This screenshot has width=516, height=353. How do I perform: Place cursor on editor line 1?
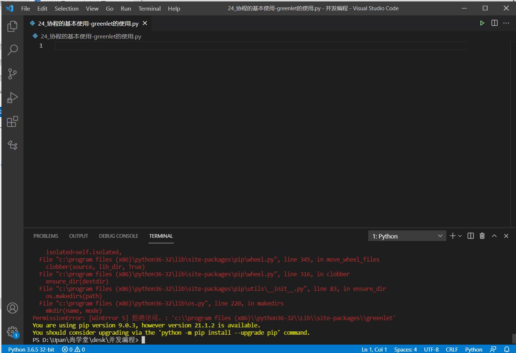click(260, 46)
